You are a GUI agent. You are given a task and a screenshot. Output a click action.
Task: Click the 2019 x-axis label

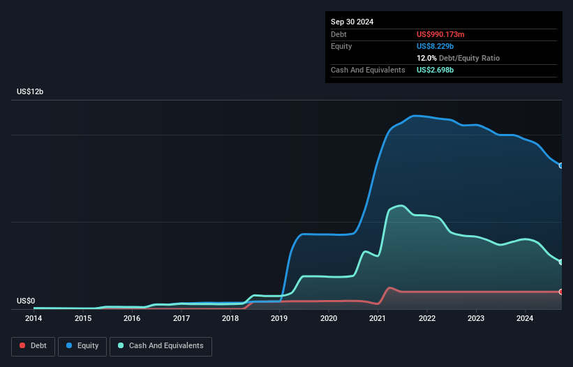tap(279, 318)
